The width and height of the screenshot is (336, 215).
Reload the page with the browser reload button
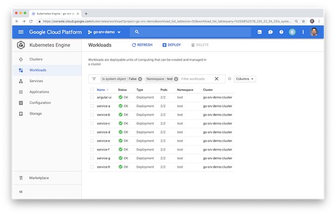[31, 21]
